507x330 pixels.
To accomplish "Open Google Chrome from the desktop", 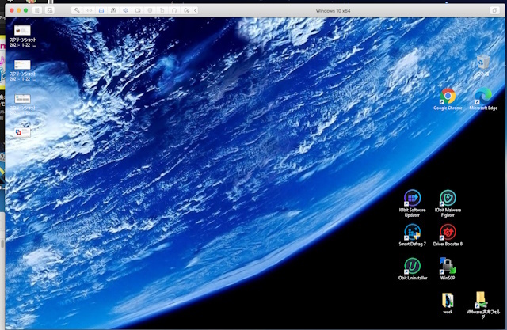I will (x=448, y=99).
